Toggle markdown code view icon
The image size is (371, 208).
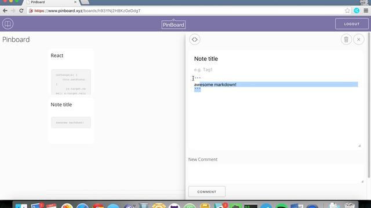(195, 39)
